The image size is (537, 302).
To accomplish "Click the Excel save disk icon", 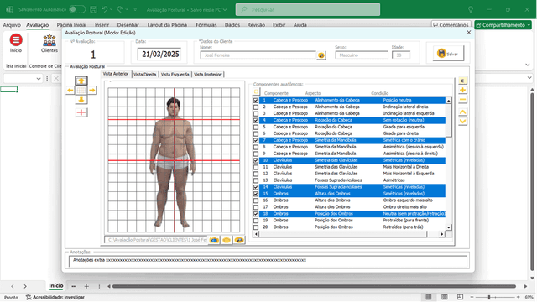I will click(93, 9).
